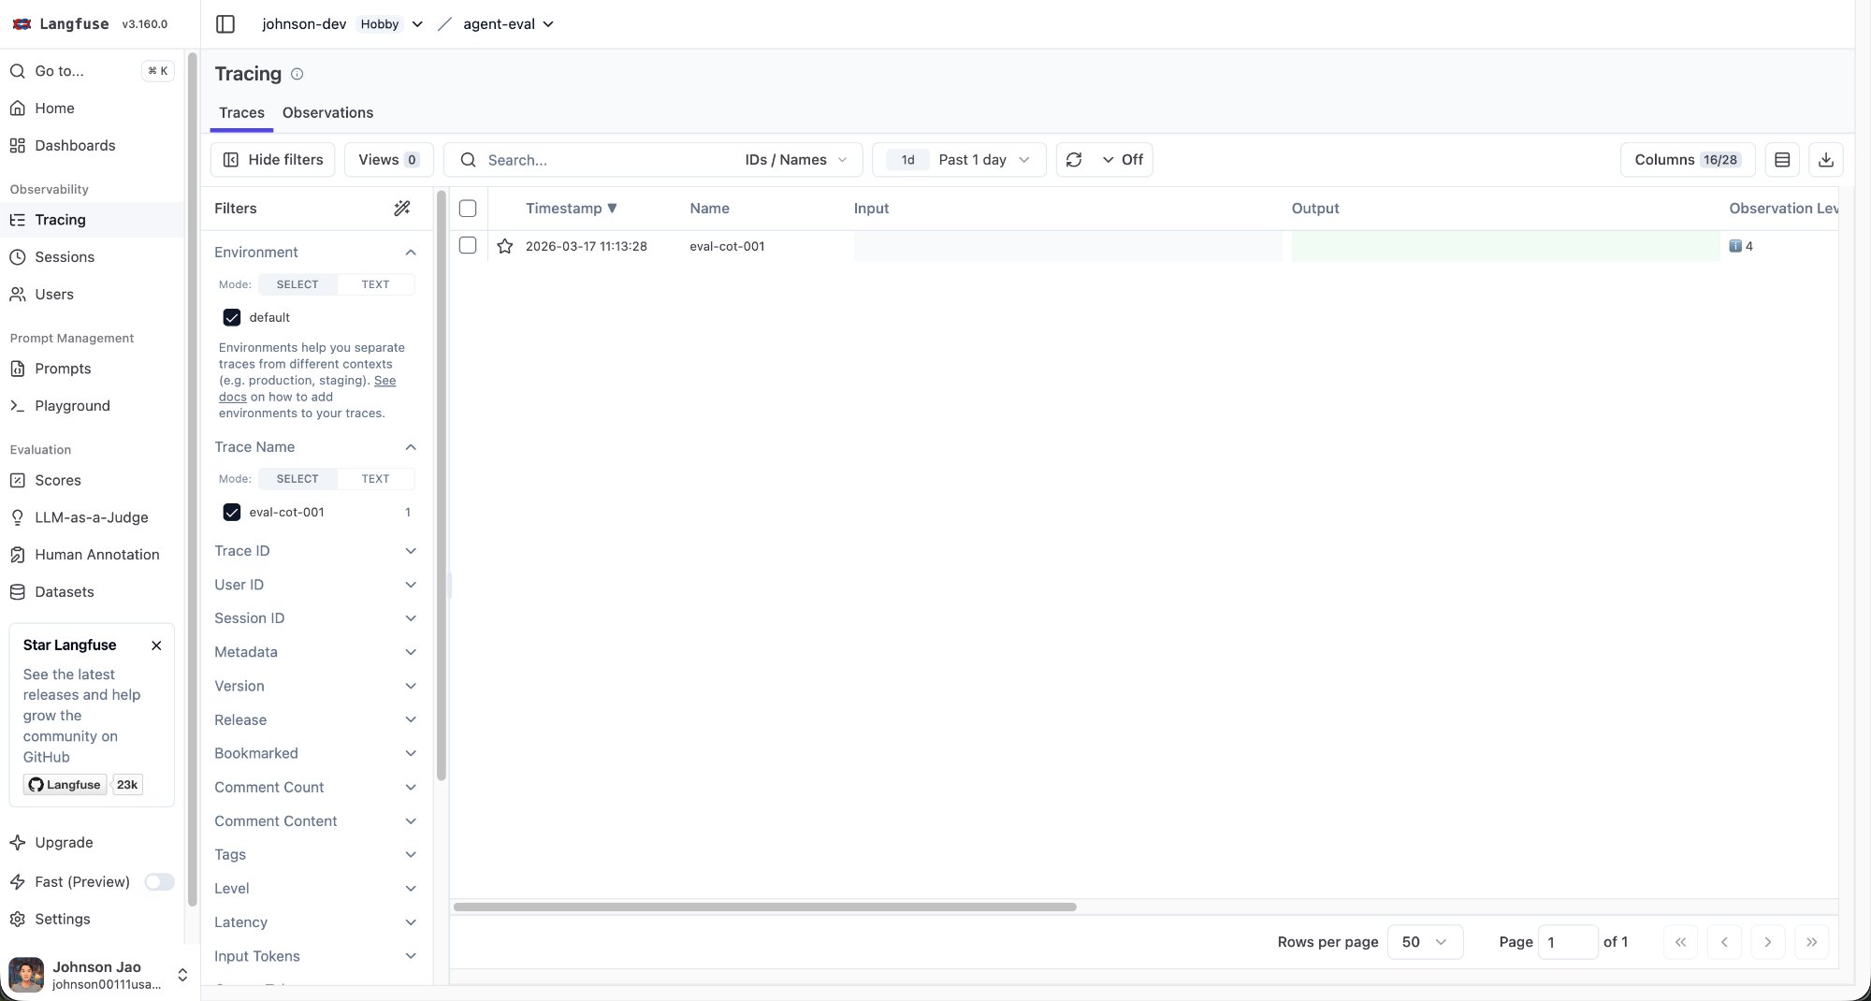The height and width of the screenshot is (1001, 1871).
Task: Expand the Metadata filter section
Action: [x=315, y=652]
